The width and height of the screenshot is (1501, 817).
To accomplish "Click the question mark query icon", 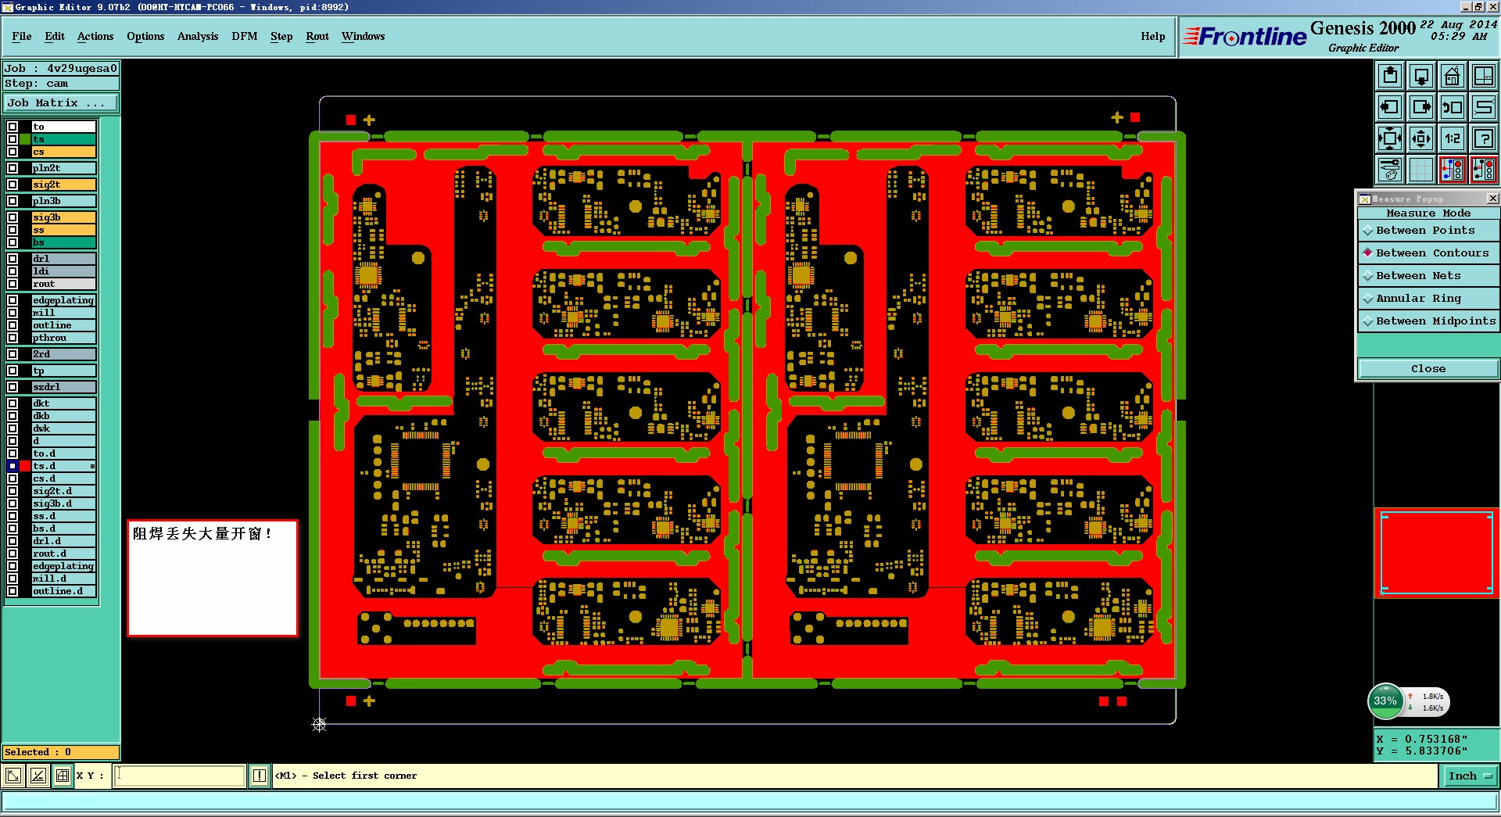I will pos(1483,138).
